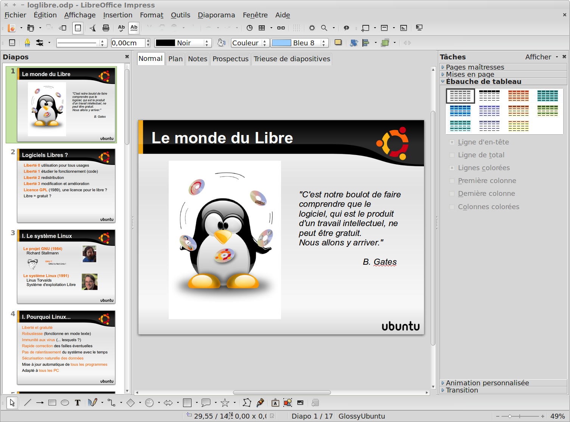Image resolution: width=570 pixels, height=422 pixels.
Task: Toggle the glue points tool
Action: click(260, 403)
